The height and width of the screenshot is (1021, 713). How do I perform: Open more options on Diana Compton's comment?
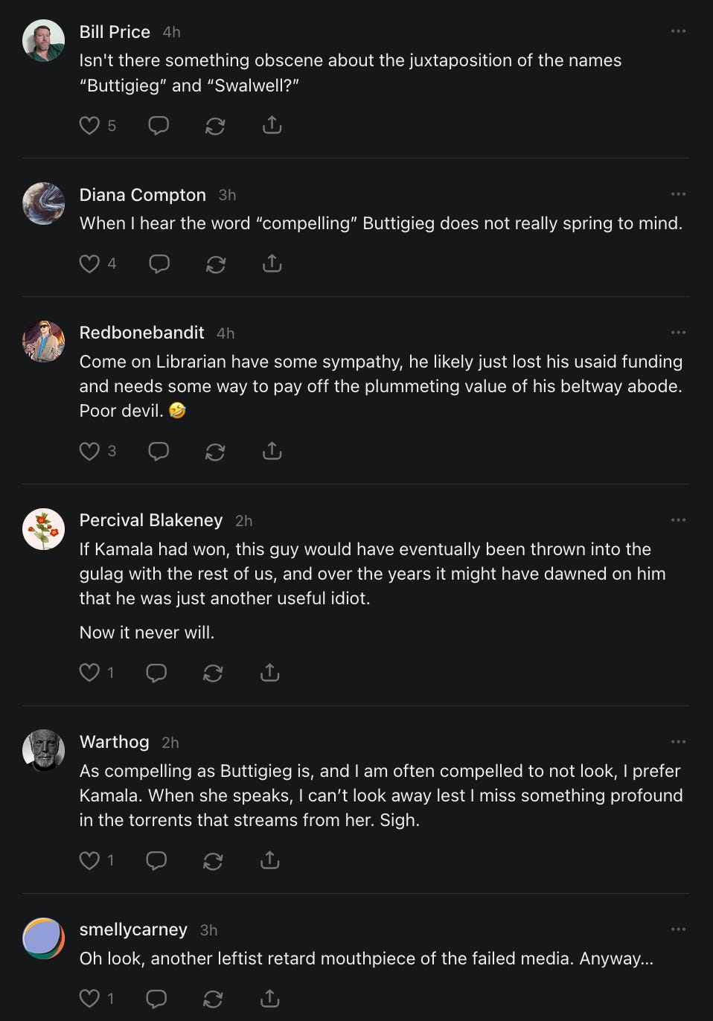pyautogui.click(x=678, y=194)
